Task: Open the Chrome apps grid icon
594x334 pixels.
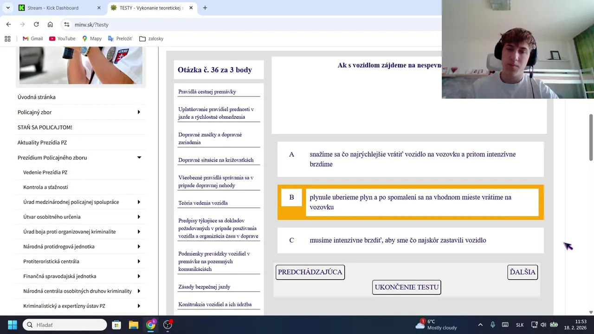Action: pyautogui.click(x=7, y=39)
